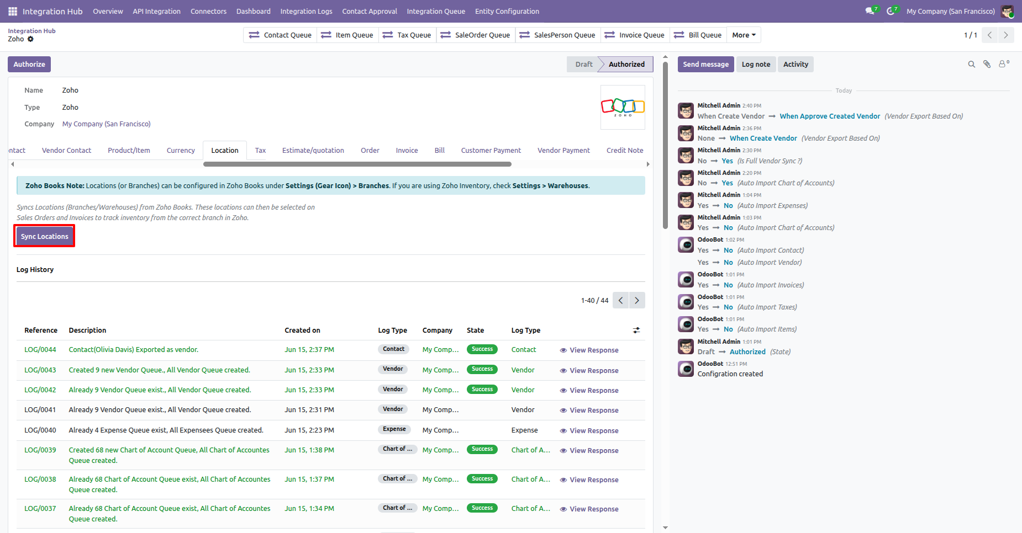
Task: Open SalesPerson Queue smart button
Action: click(558, 35)
